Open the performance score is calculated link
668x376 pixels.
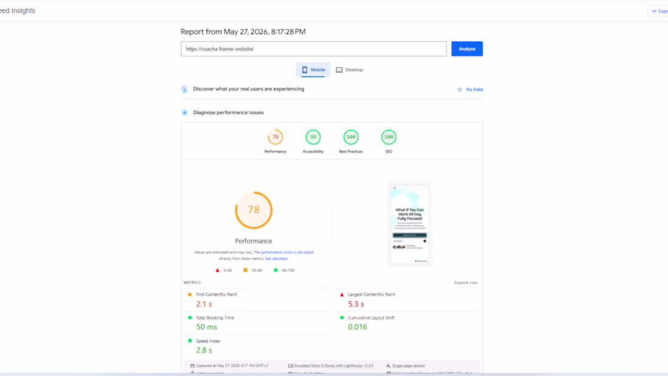coord(287,252)
